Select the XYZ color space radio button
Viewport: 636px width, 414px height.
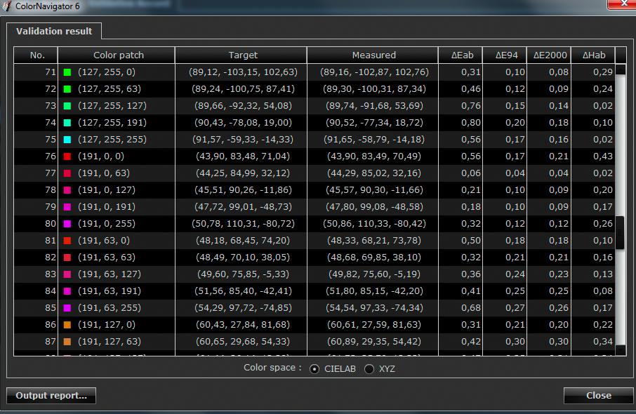tap(369, 369)
